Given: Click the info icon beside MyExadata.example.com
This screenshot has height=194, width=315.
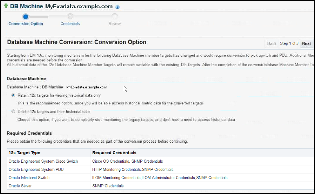Looking at the screenshot, I should 118,7.
